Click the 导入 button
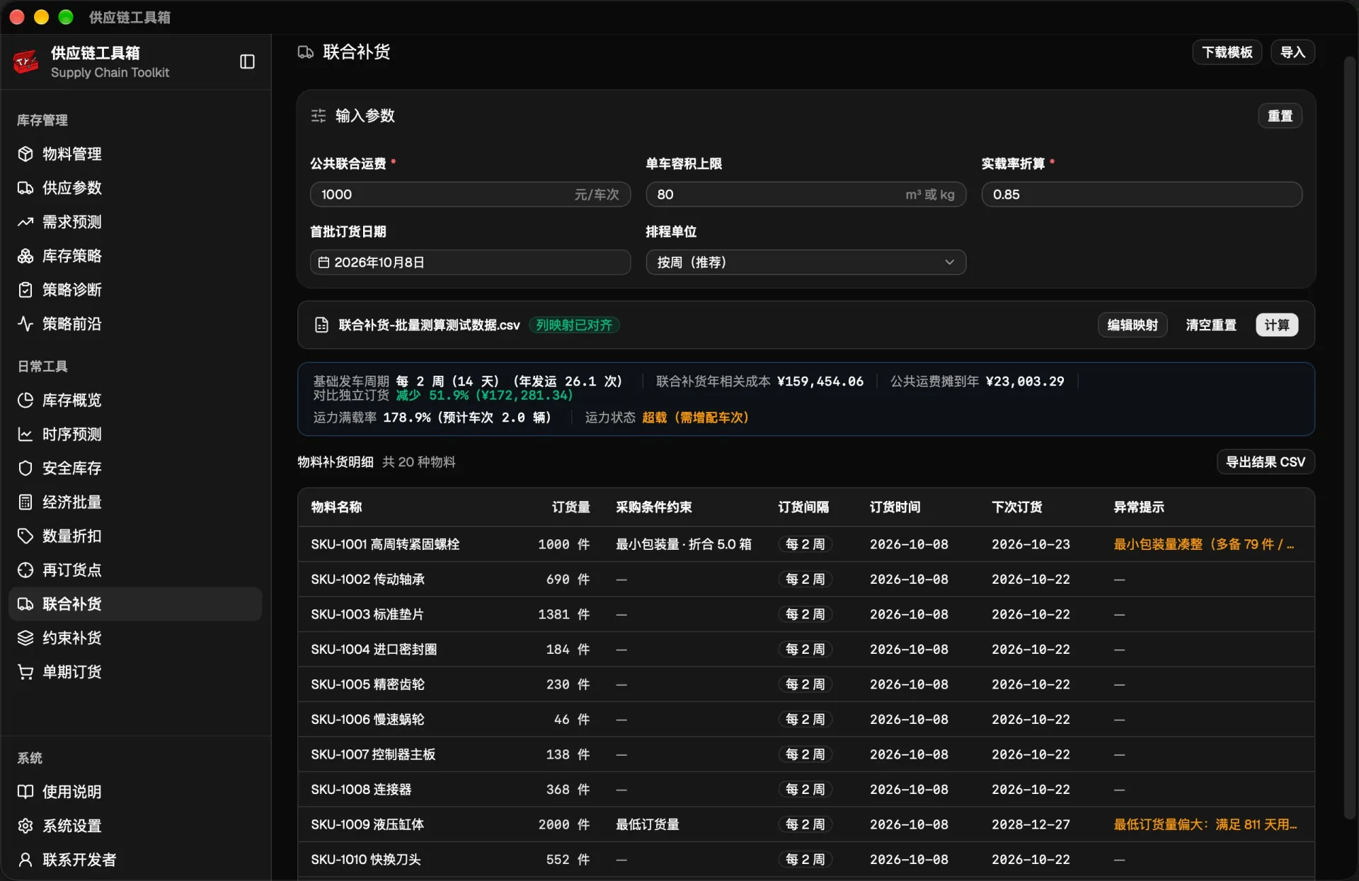Screen dimensions: 1359x881 1292,52
